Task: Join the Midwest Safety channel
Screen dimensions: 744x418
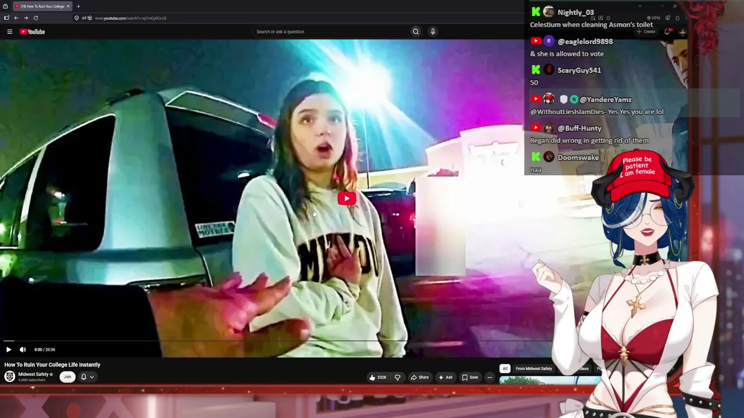Action: [67, 377]
